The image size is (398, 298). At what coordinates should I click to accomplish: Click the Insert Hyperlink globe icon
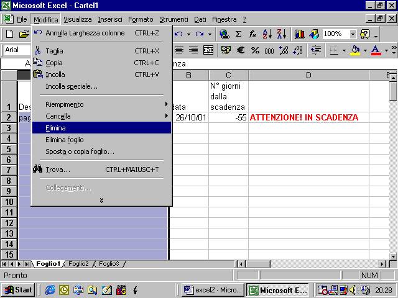tap(224, 34)
